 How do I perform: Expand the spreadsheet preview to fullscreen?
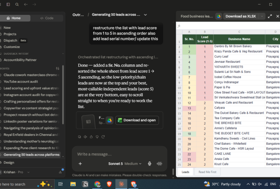click(270, 16)
